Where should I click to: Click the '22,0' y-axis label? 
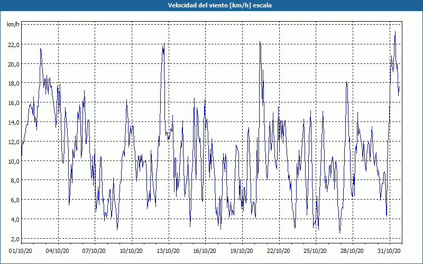pyautogui.click(x=14, y=45)
